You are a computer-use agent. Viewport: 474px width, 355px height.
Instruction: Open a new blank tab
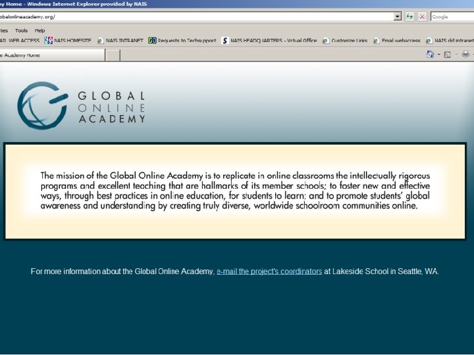coord(113,55)
